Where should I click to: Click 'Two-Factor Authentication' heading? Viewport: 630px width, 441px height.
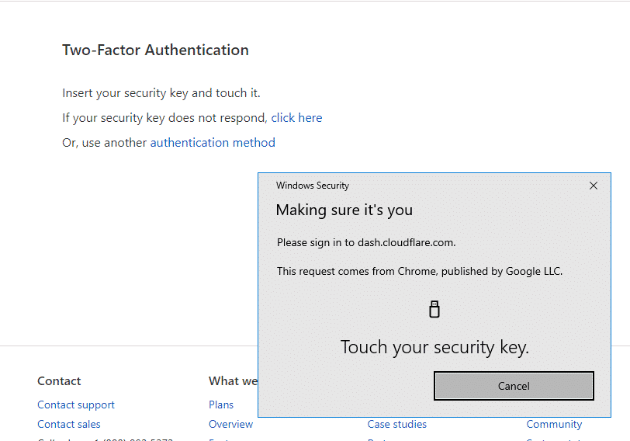[x=155, y=50]
